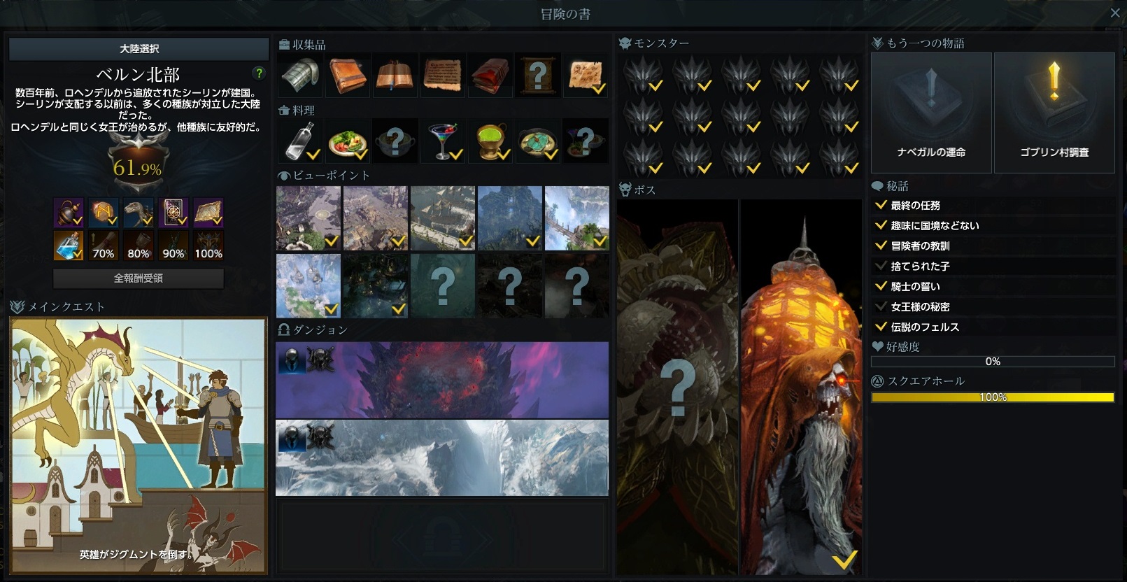Select the armor gauntlet collectible icon
This screenshot has height=582, width=1127.
(x=300, y=76)
